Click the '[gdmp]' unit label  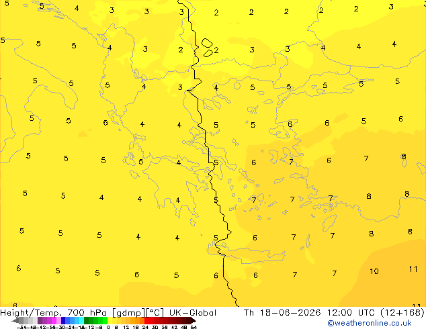click(x=128, y=313)
